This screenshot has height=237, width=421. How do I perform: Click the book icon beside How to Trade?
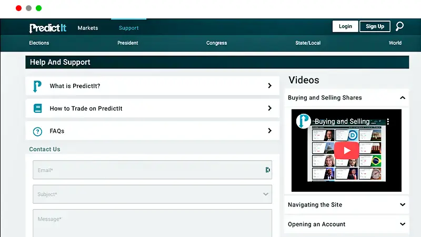[37, 108]
